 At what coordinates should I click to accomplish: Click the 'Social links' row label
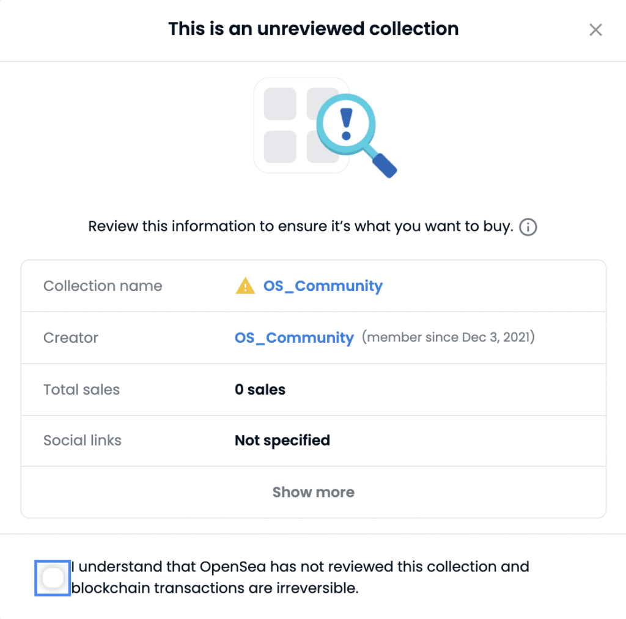point(83,441)
